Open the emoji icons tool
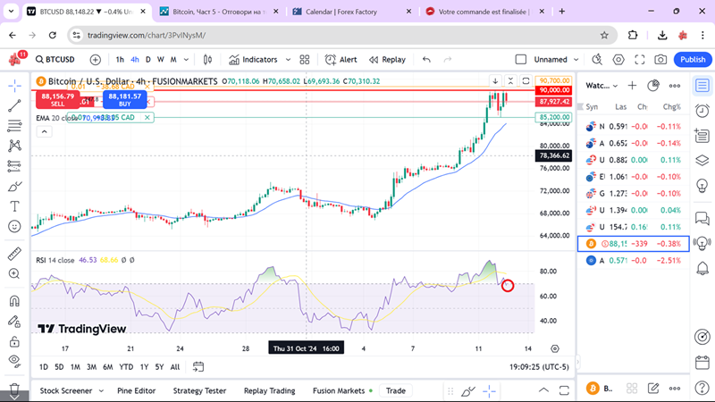Image resolution: width=715 pixels, height=402 pixels. [14, 227]
